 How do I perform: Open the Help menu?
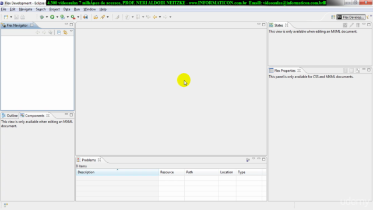pos(103,9)
